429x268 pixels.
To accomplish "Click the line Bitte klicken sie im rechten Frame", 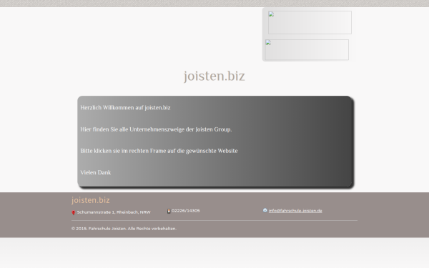I will 159,151.
